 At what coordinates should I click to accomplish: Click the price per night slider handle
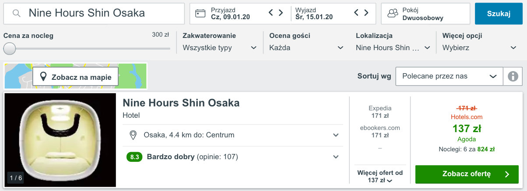pos(10,48)
